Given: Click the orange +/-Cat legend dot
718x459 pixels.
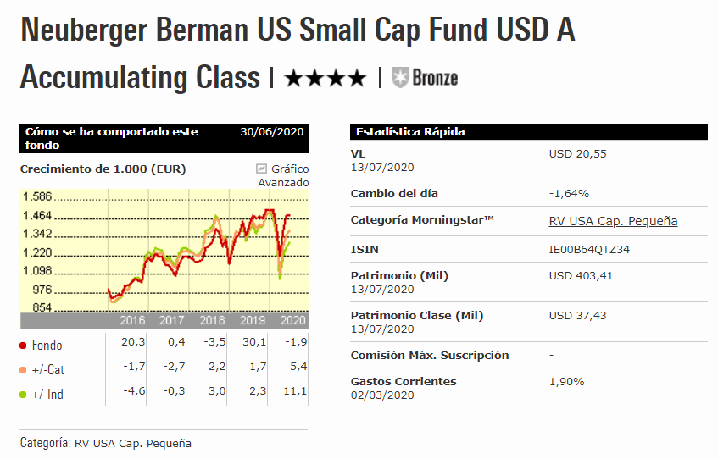Looking at the screenshot, I should click(23, 370).
